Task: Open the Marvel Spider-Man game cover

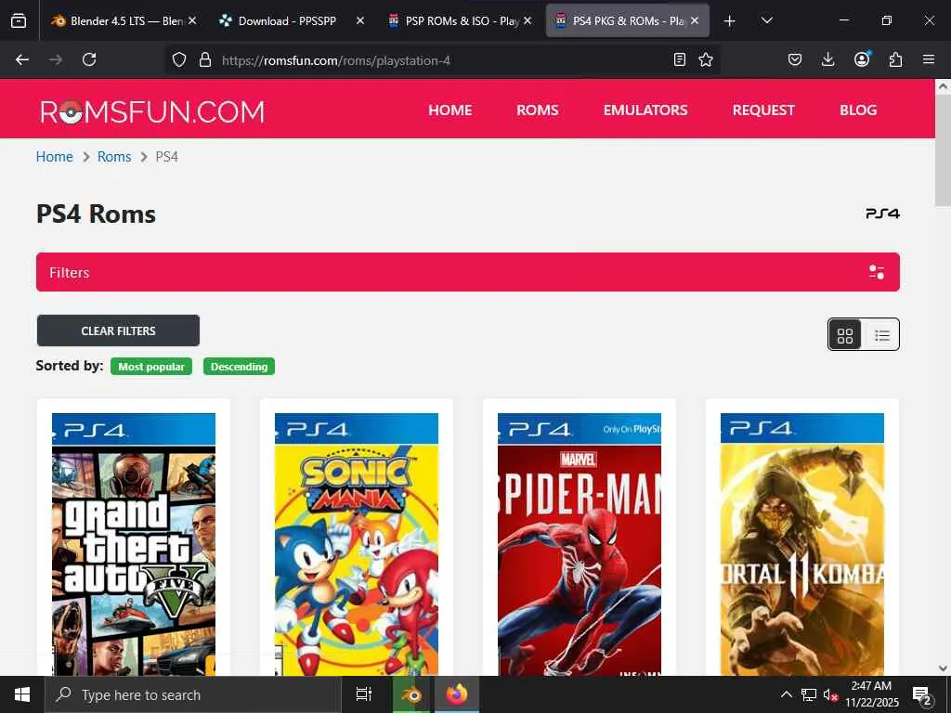Action: point(580,544)
